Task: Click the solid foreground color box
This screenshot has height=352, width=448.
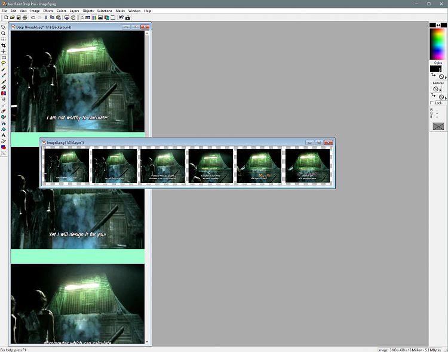Action: point(432,25)
